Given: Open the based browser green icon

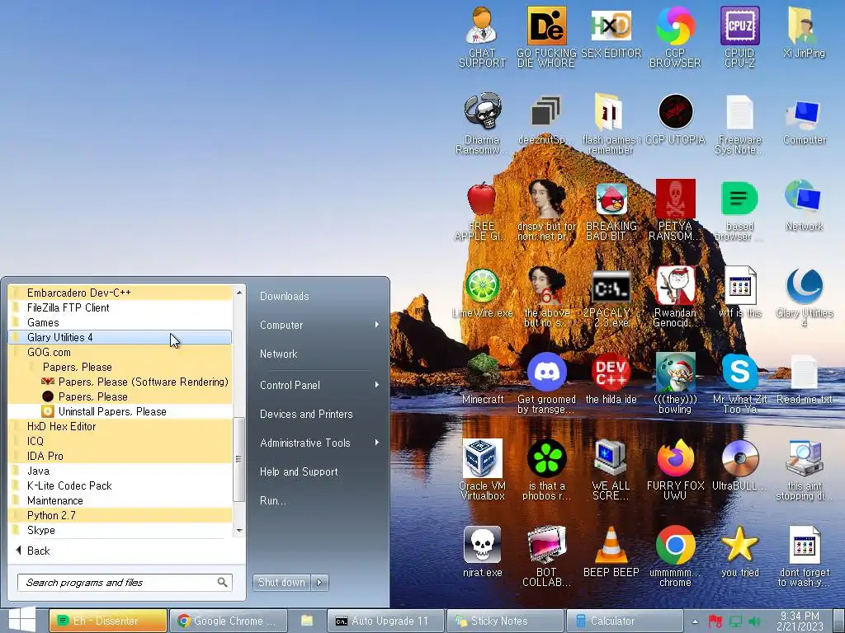Looking at the screenshot, I should pos(739,210).
